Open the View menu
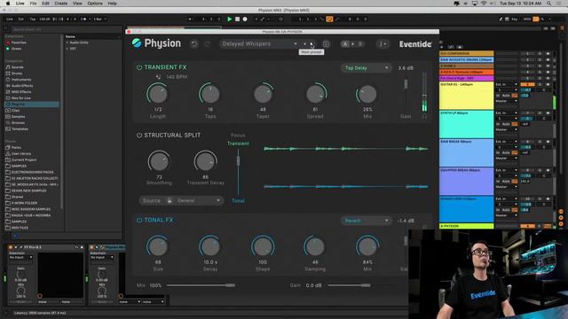Image resolution: width=568 pixels, height=319 pixels. pyautogui.click(x=77, y=4)
